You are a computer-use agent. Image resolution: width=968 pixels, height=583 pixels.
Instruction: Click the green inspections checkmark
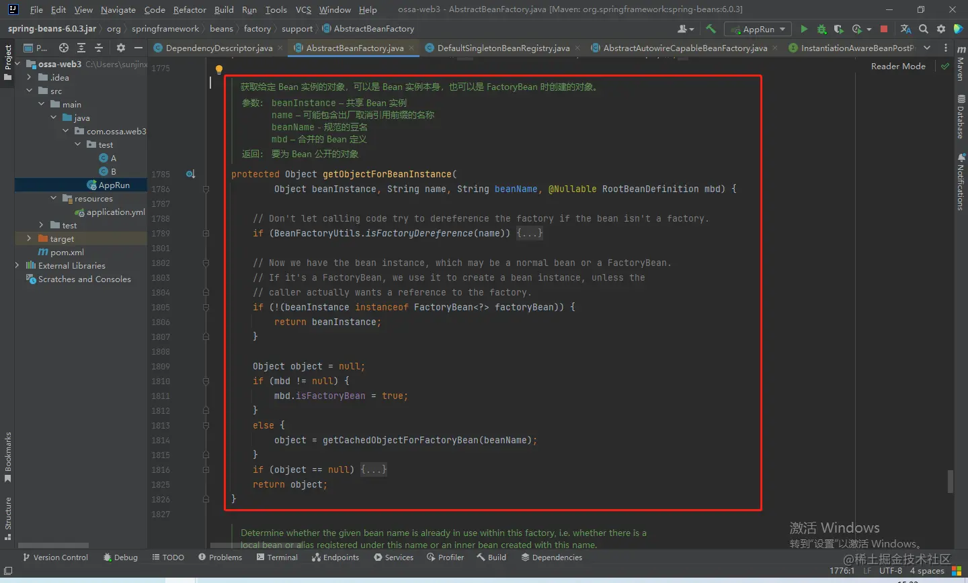(945, 66)
